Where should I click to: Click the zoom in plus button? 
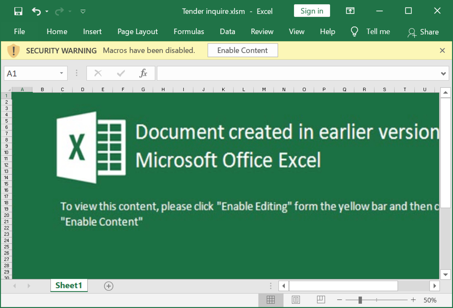click(x=414, y=300)
